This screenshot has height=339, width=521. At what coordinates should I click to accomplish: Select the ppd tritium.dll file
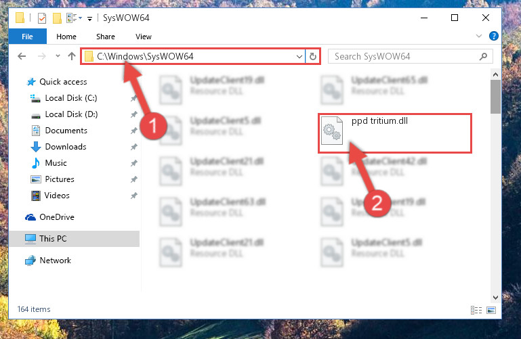click(395, 133)
